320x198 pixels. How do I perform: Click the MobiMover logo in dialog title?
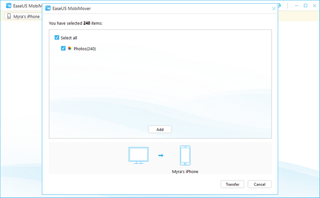(x=48, y=9)
